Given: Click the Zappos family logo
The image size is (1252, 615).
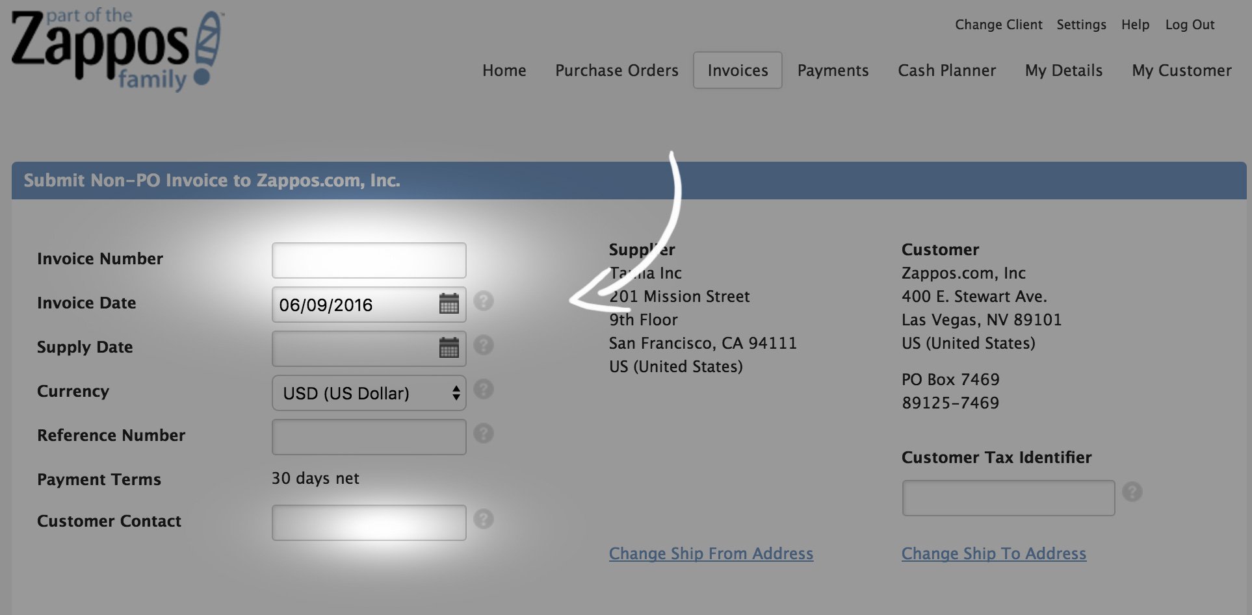Looking at the screenshot, I should (117, 50).
